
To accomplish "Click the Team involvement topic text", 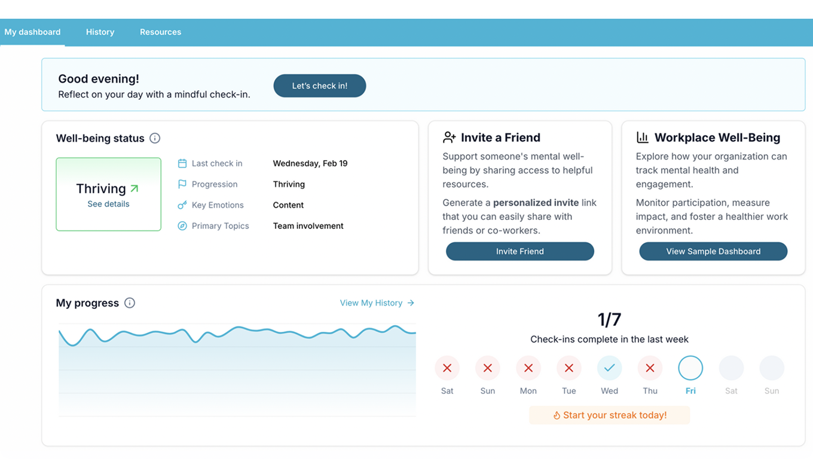I will [308, 226].
